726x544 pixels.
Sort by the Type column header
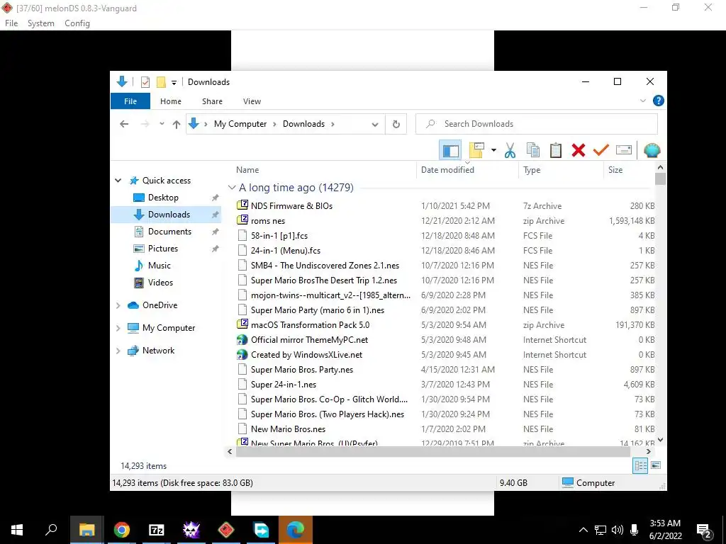pyautogui.click(x=561, y=170)
